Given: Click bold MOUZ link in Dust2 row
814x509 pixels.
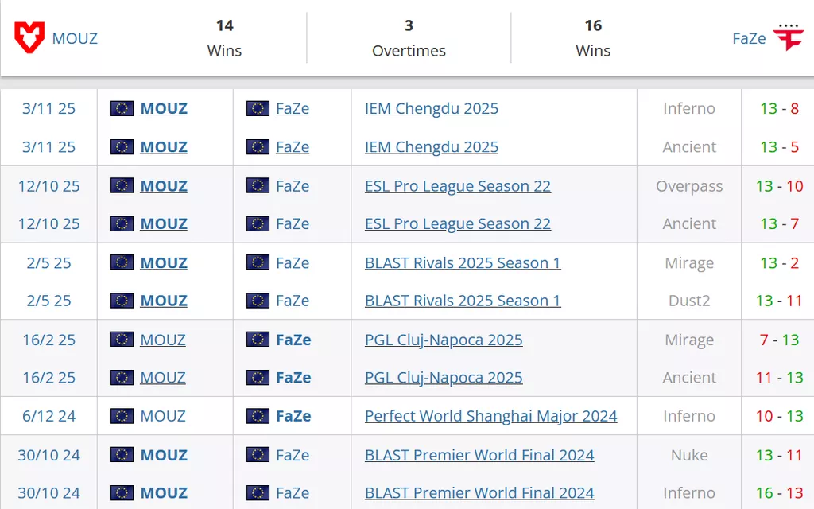Looking at the screenshot, I should coord(164,301).
